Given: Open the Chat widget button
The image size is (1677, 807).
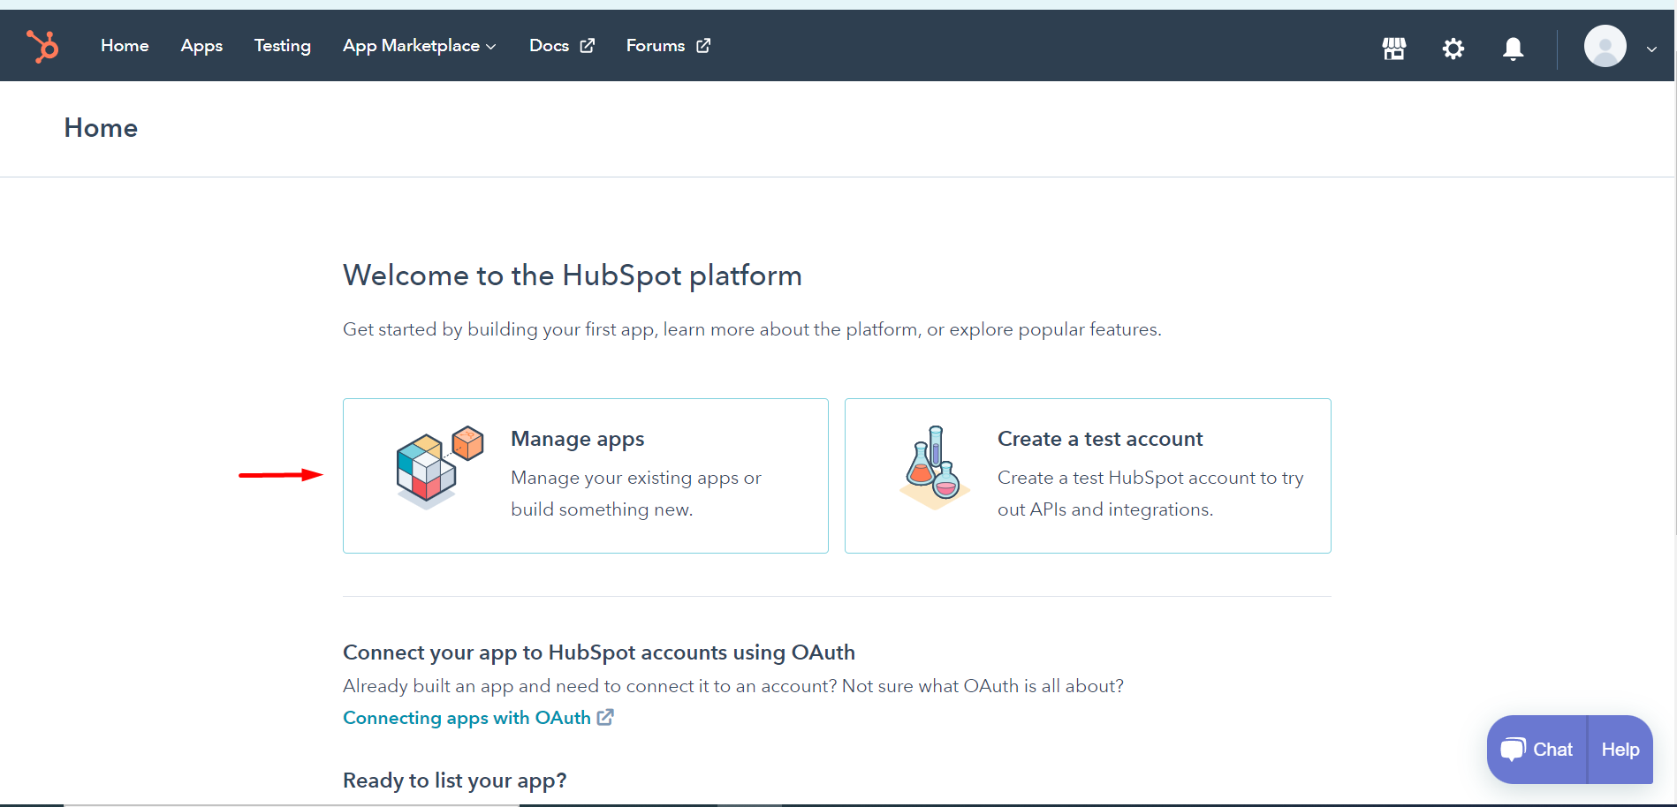Looking at the screenshot, I should click(1537, 750).
